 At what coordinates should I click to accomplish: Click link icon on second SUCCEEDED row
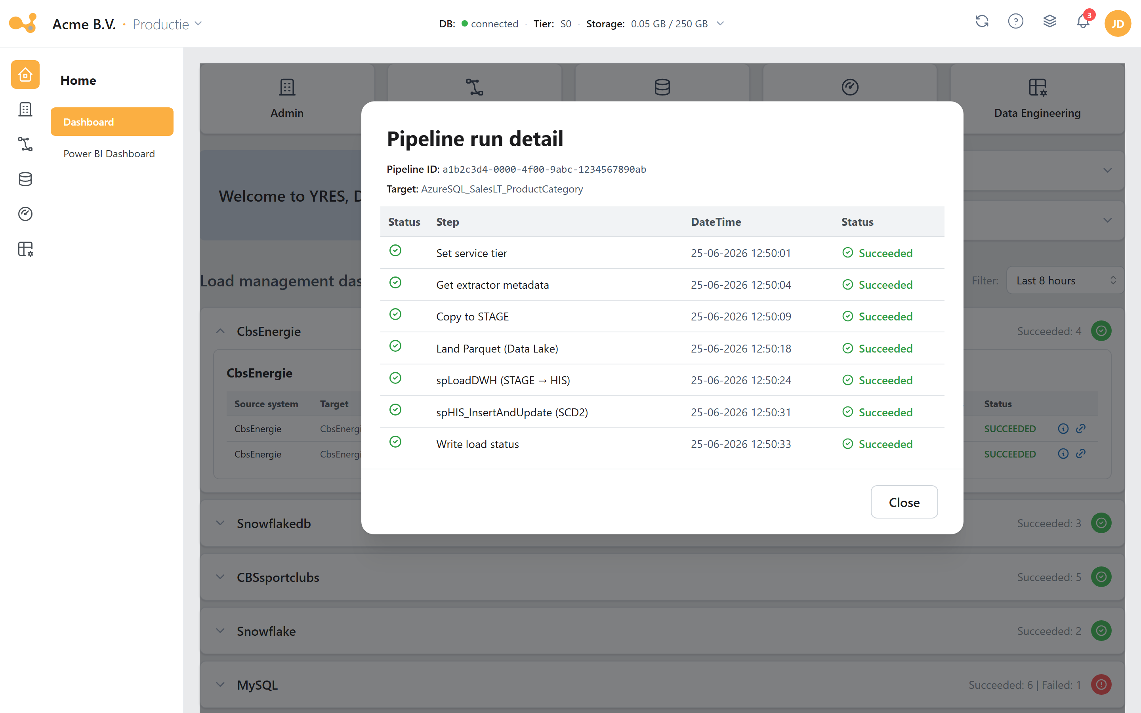(x=1081, y=454)
